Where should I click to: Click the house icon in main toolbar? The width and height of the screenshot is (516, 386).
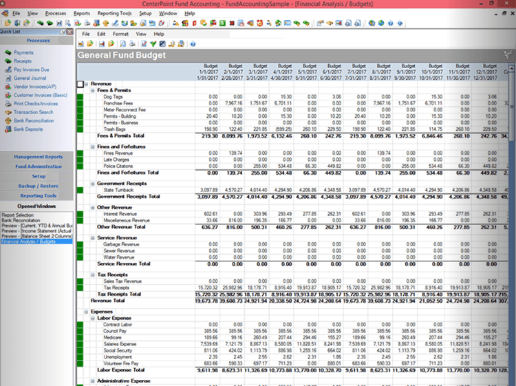click(x=278, y=23)
